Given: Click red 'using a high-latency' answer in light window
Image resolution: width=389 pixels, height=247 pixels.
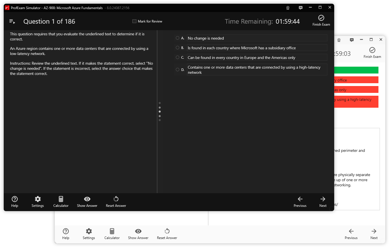Looking at the screenshot, I should (x=356, y=102).
